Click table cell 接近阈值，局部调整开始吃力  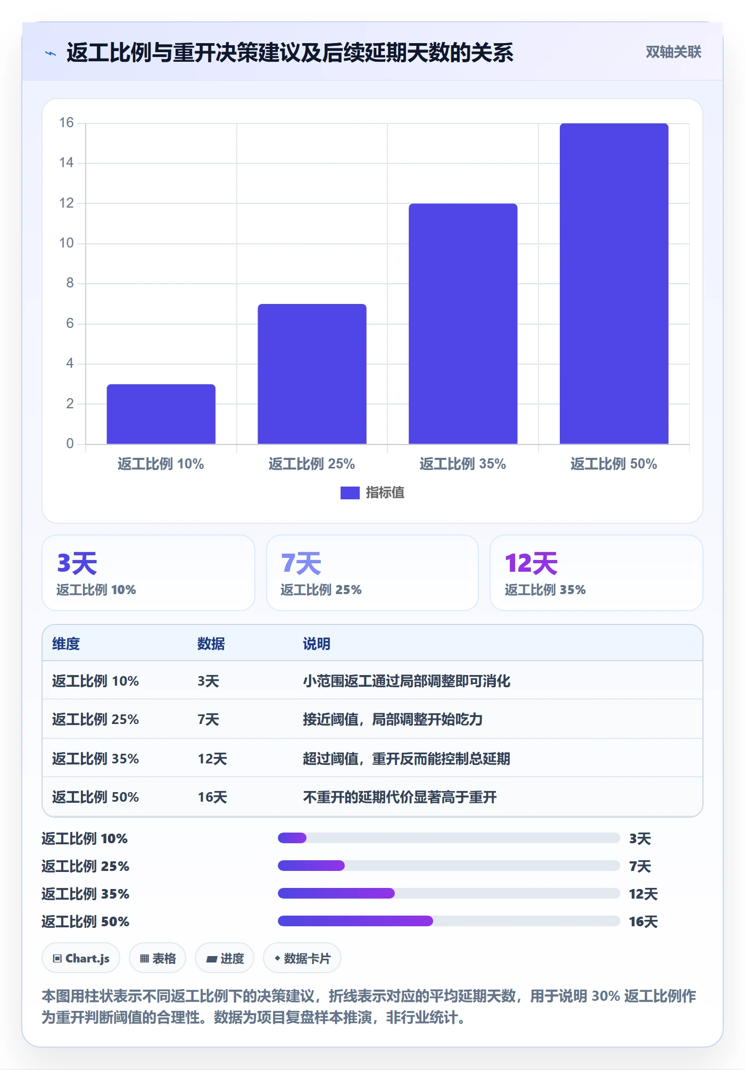coord(393,719)
